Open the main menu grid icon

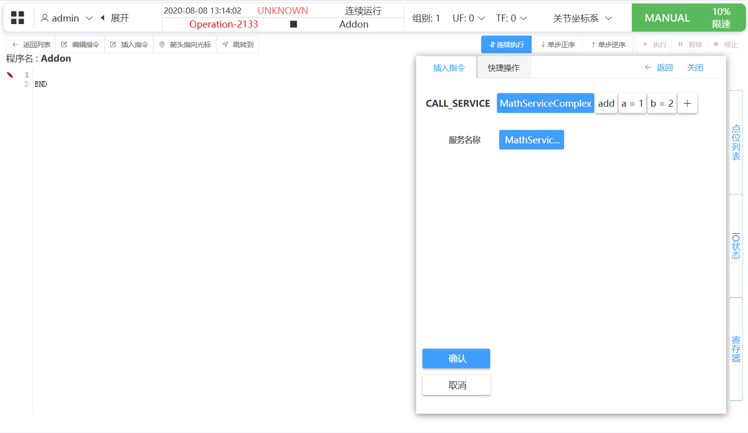[x=18, y=18]
